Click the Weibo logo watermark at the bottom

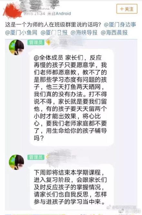(121, 210)
